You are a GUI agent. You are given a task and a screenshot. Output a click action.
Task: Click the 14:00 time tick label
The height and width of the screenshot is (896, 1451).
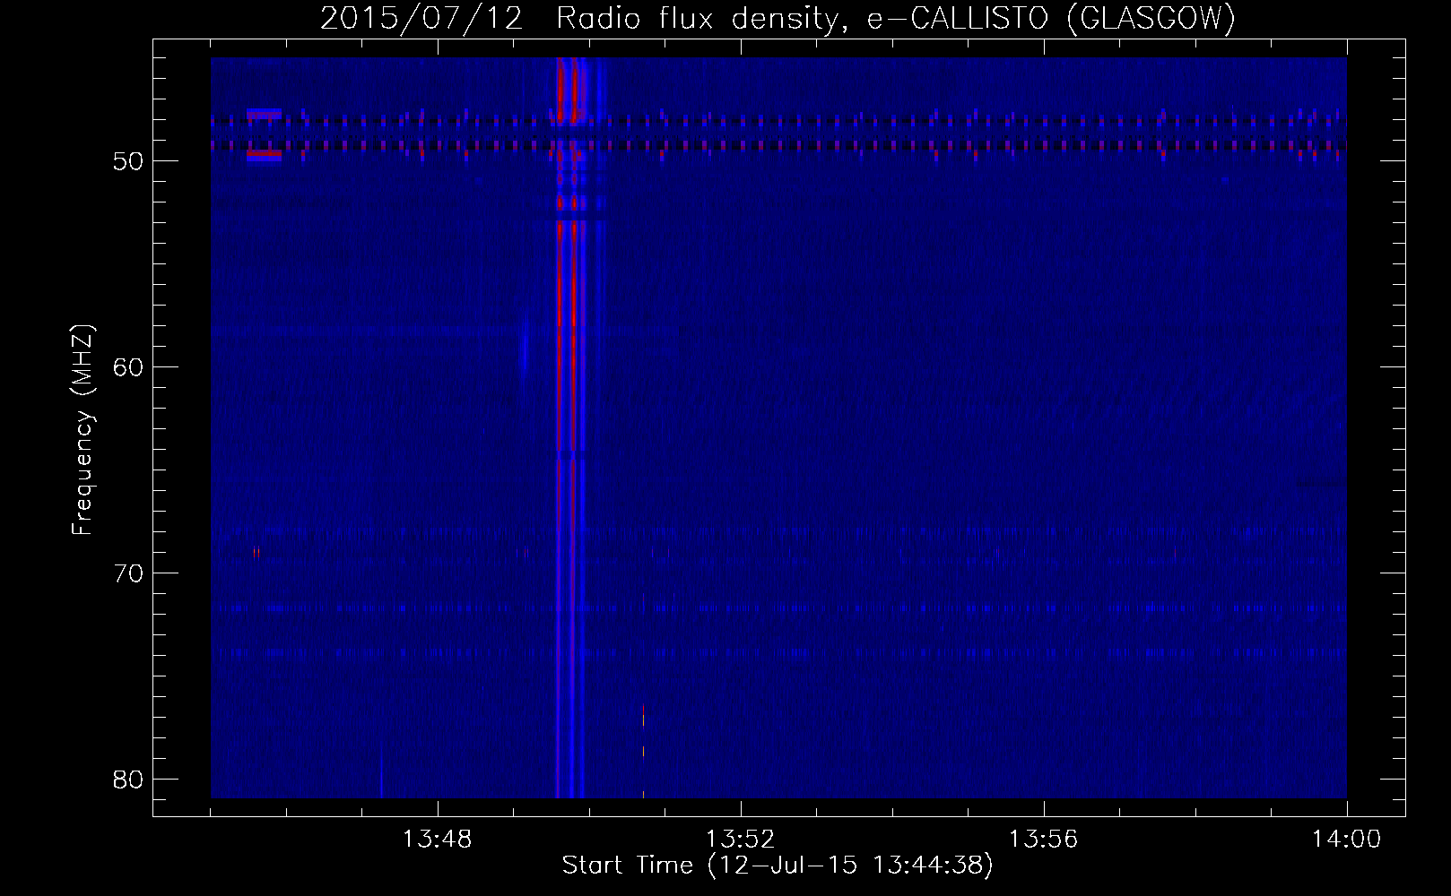(1347, 840)
